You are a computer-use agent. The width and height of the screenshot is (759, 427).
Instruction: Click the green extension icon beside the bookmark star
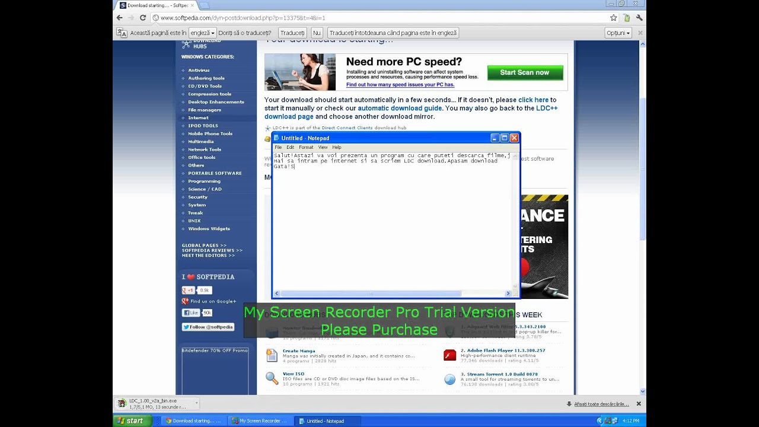(x=627, y=18)
